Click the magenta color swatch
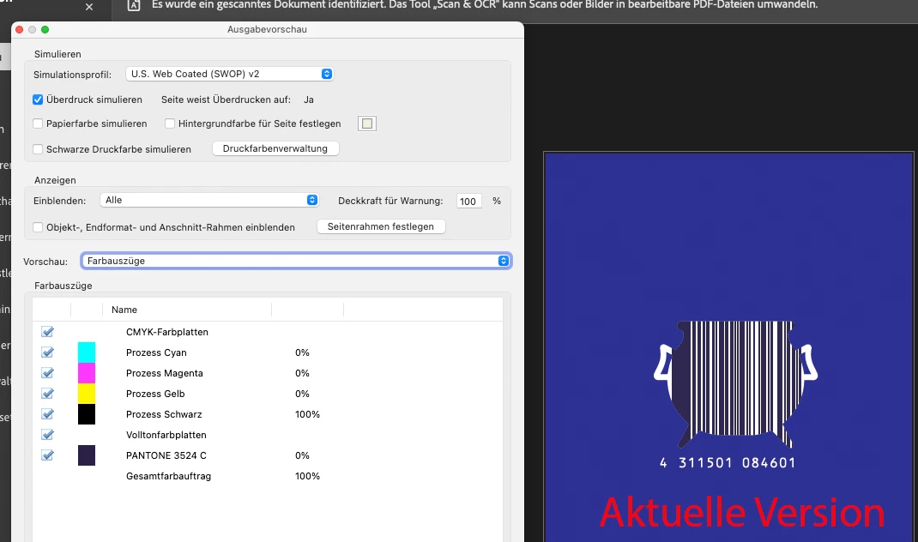The image size is (918, 542). click(x=87, y=373)
